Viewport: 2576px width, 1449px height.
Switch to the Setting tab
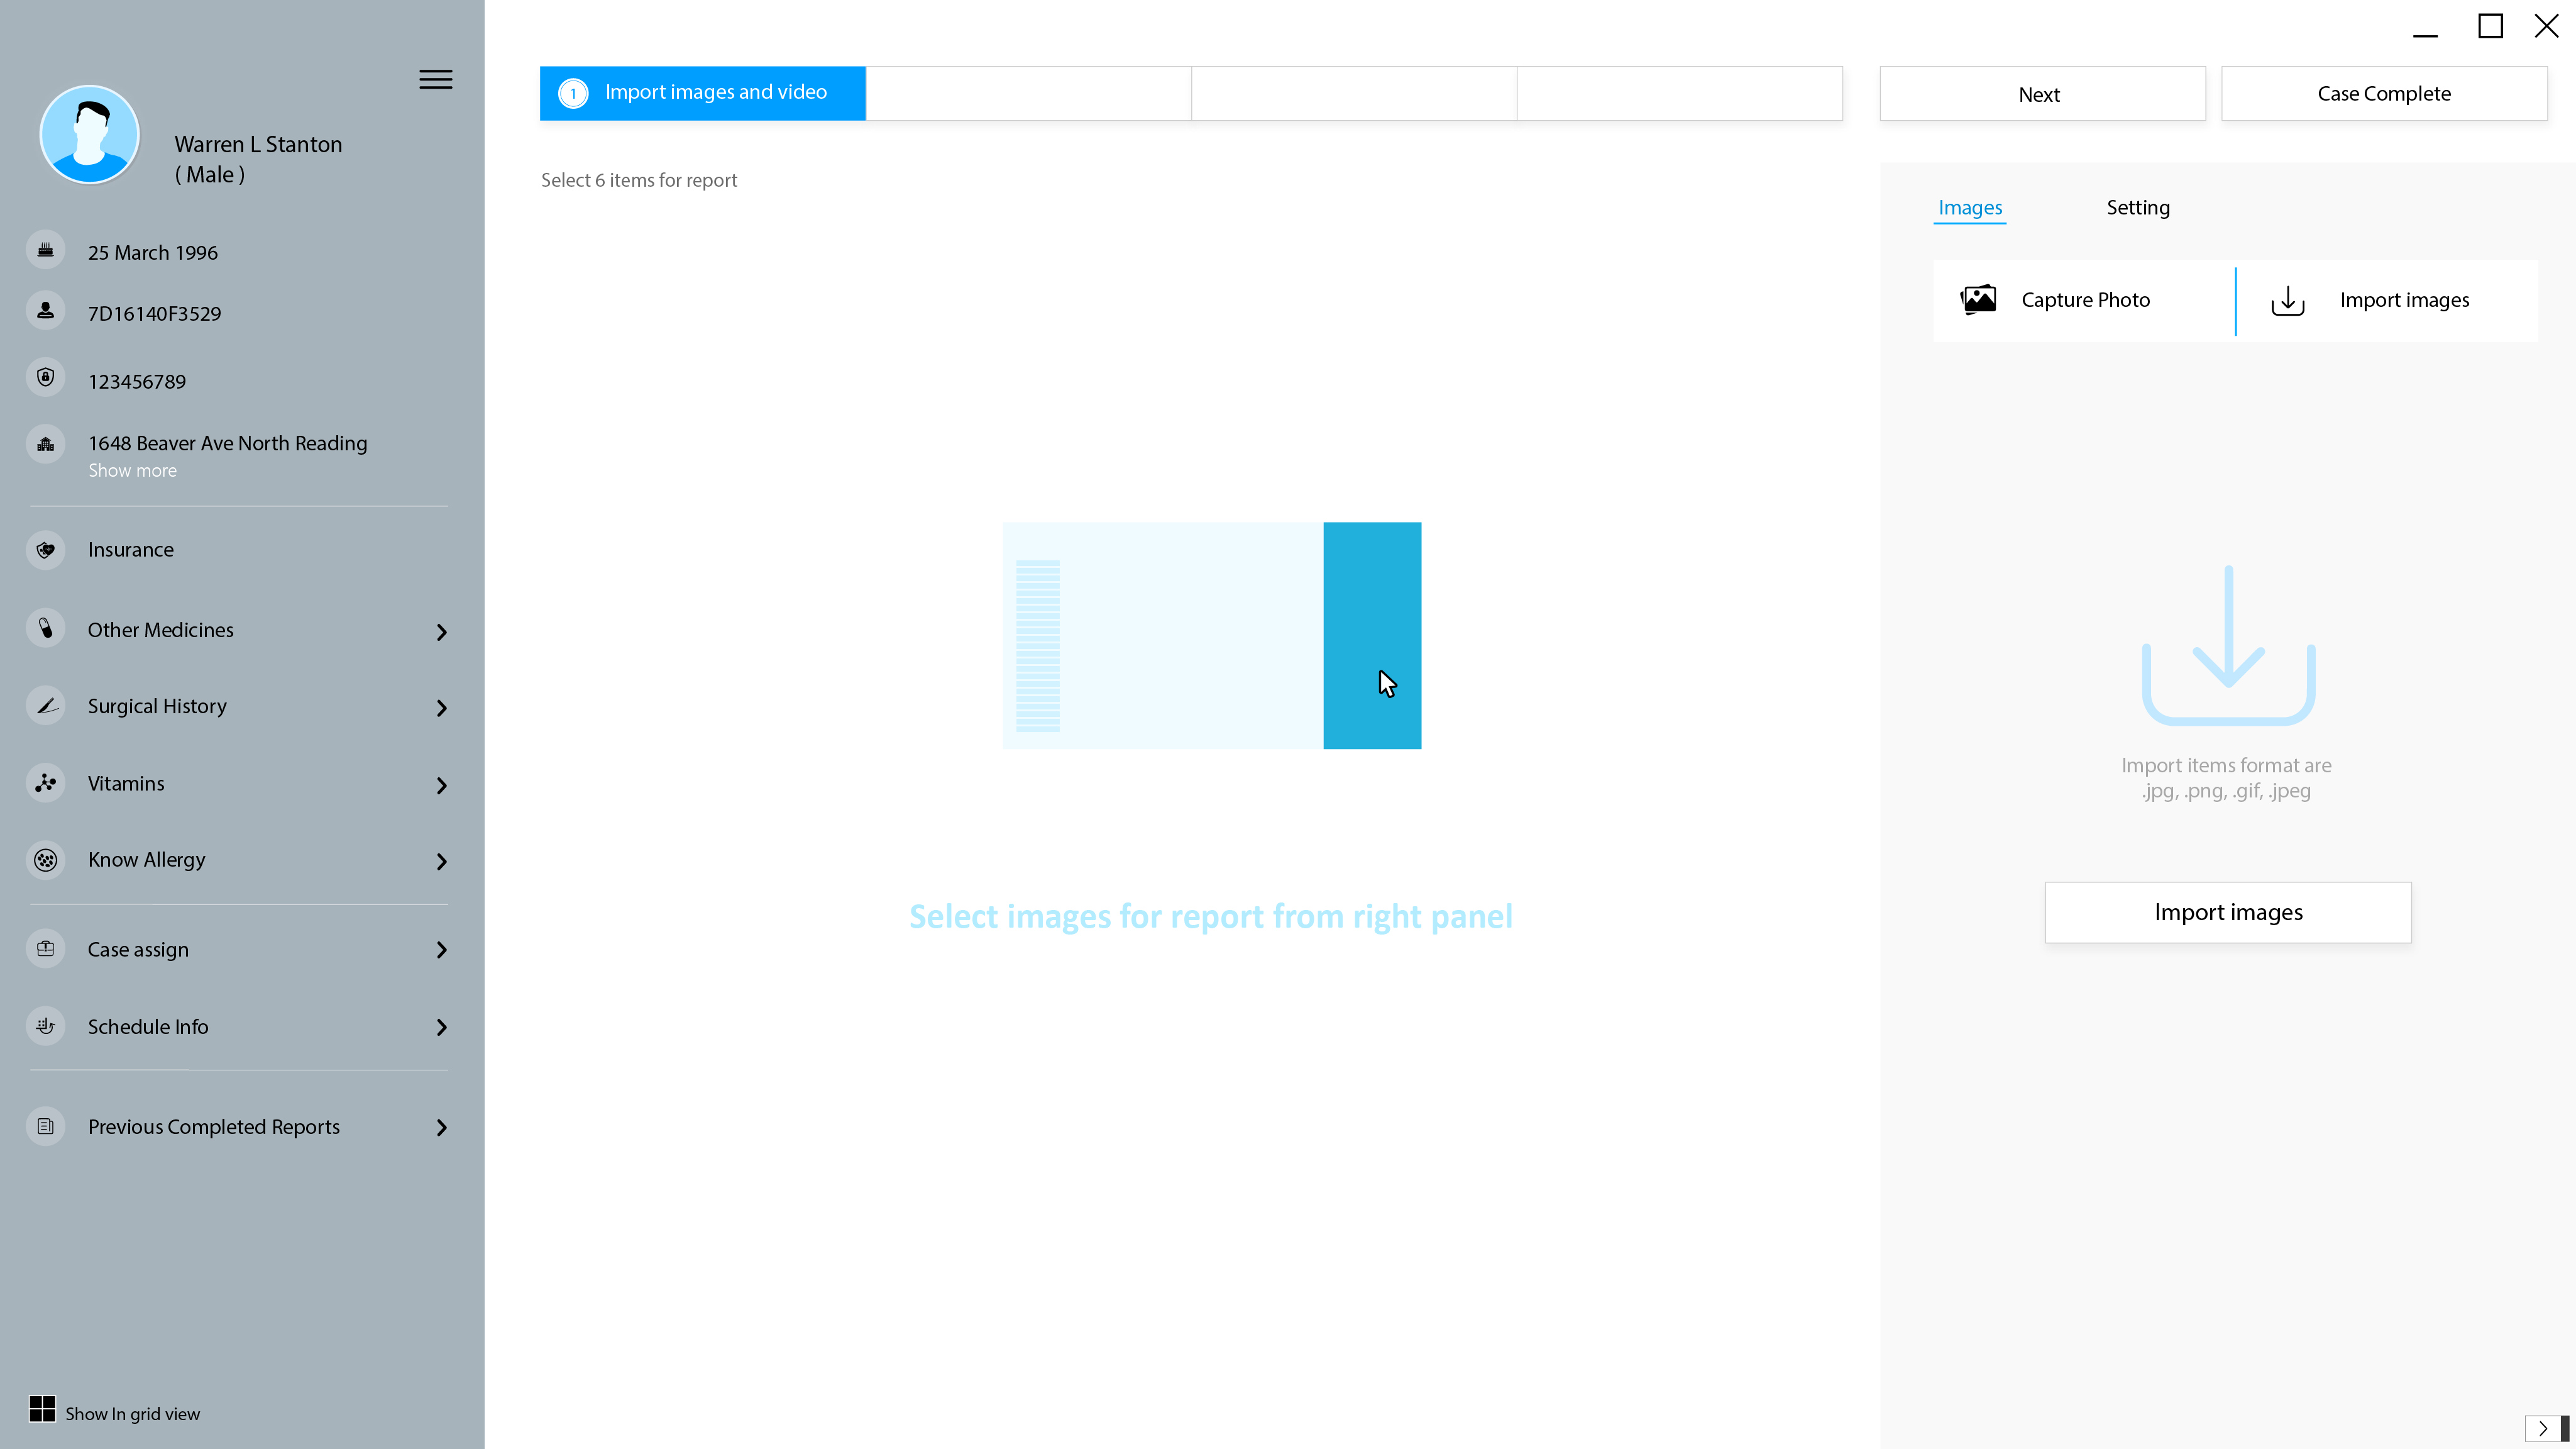pyautogui.click(x=2138, y=207)
